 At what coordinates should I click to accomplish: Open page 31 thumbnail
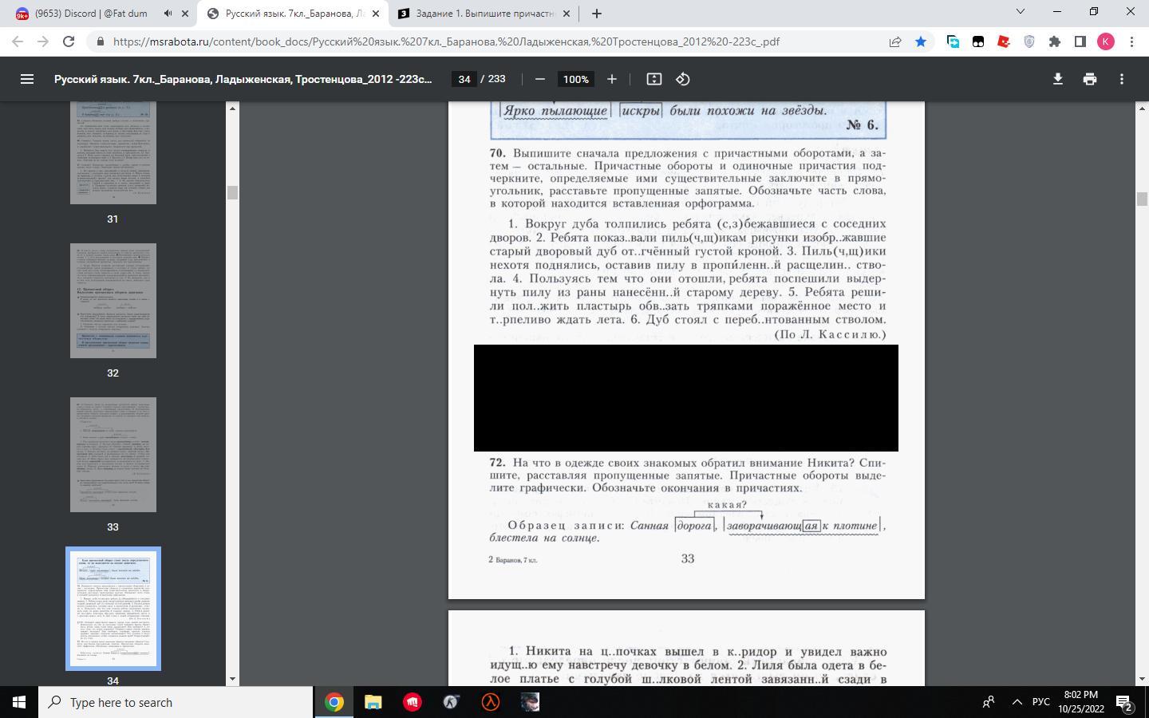(113, 153)
